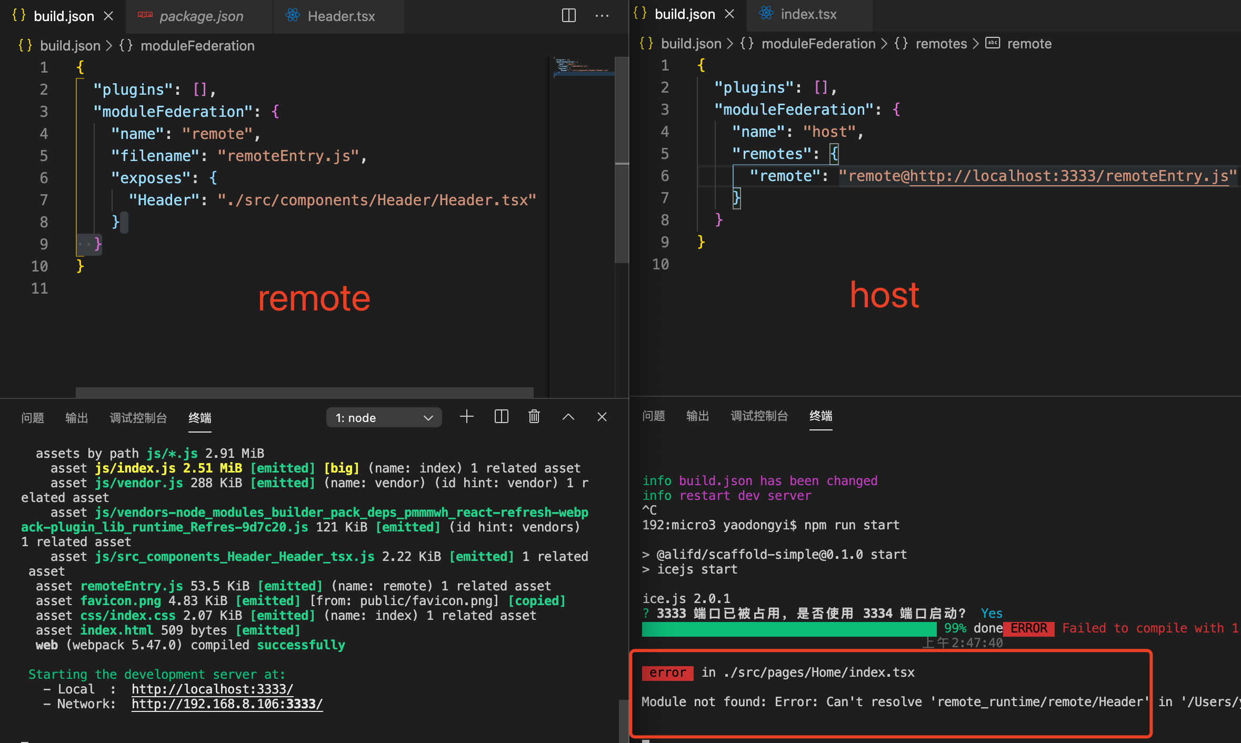Click the split editor icon above the left editor
This screenshot has width=1241, height=743.
568,15
